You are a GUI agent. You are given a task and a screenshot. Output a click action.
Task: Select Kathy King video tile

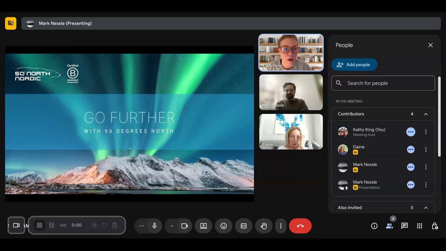tap(291, 53)
